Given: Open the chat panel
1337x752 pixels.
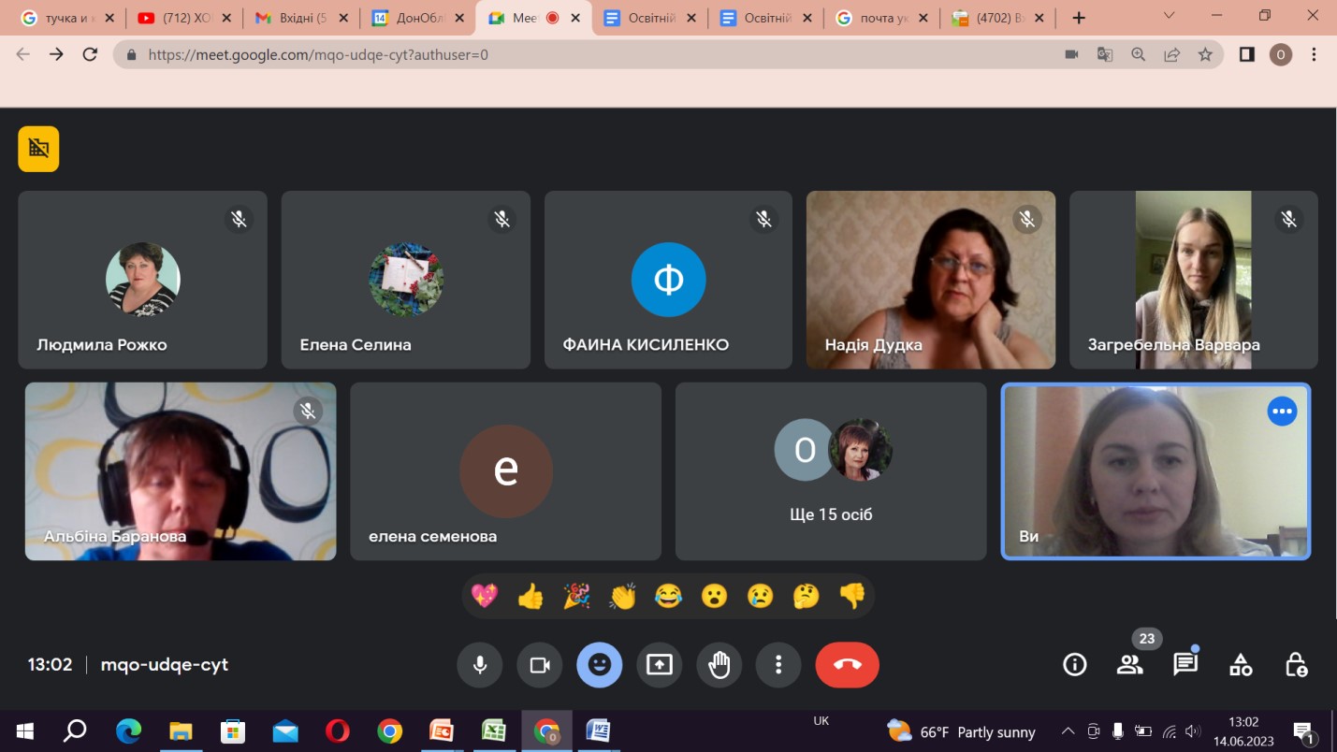Looking at the screenshot, I should coord(1185,665).
